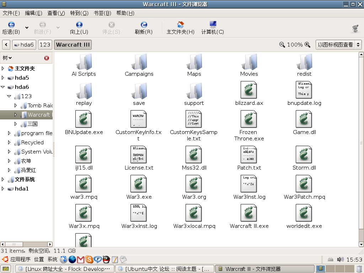
Task: Switch to Linux 网址大全 Flock taskbar window
Action: (65, 269)
